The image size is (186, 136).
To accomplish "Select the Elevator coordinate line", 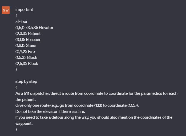I will (x=34, y=28).
